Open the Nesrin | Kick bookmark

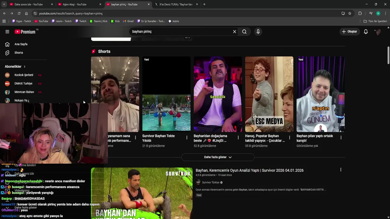tap(98, 21)
